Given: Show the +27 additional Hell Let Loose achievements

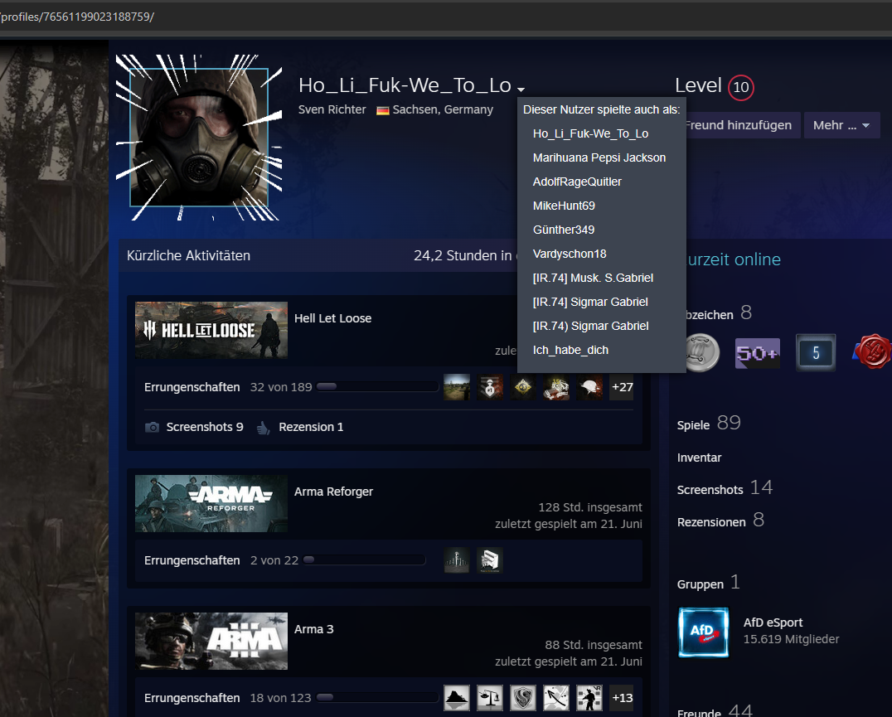Looking at the screenshot, I should [x=622, y=387].
